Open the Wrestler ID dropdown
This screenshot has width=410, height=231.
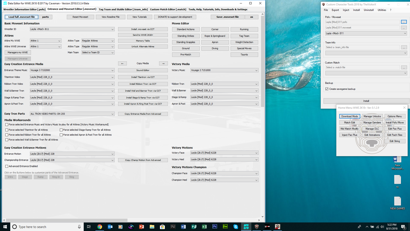[x=72, y=29]
